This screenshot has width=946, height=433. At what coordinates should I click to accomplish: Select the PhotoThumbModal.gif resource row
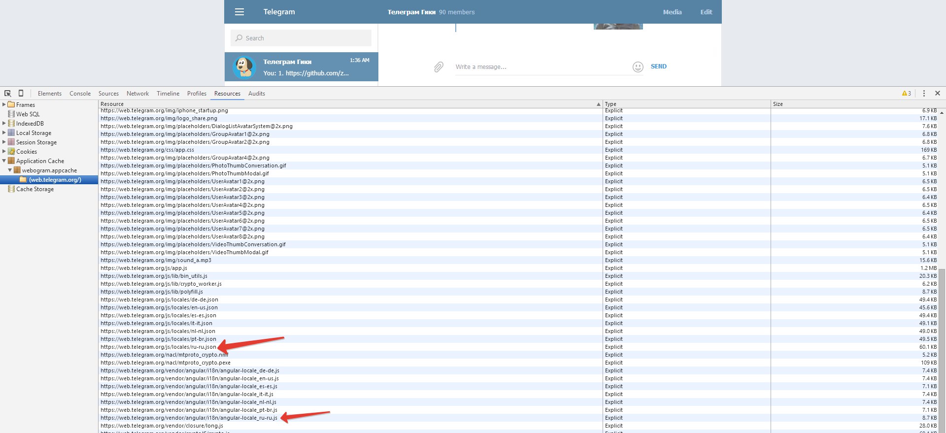coord(518,173)
